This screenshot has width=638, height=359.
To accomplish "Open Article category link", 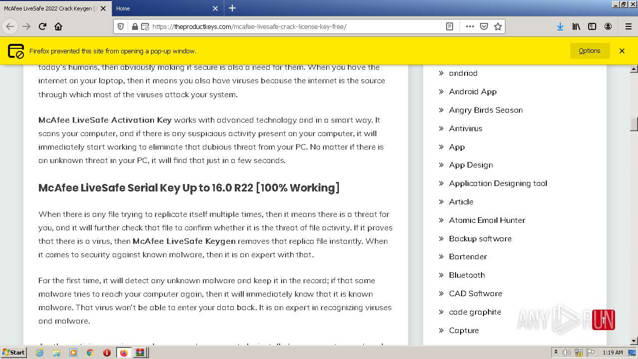I will [461, 202].
